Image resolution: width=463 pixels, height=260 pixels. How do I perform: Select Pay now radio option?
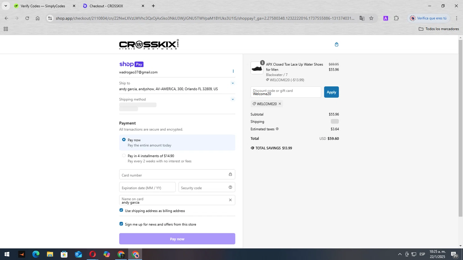tap(124, 140)
